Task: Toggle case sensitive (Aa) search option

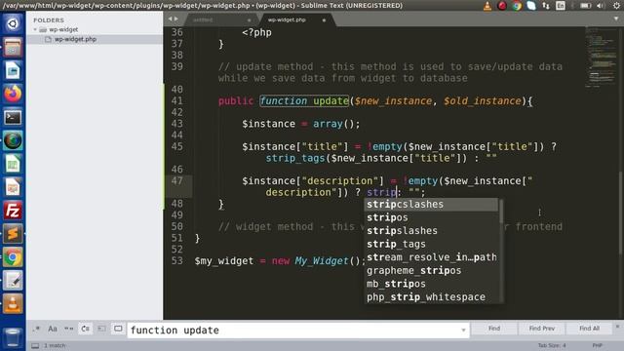Action: (x=53, y=329)
